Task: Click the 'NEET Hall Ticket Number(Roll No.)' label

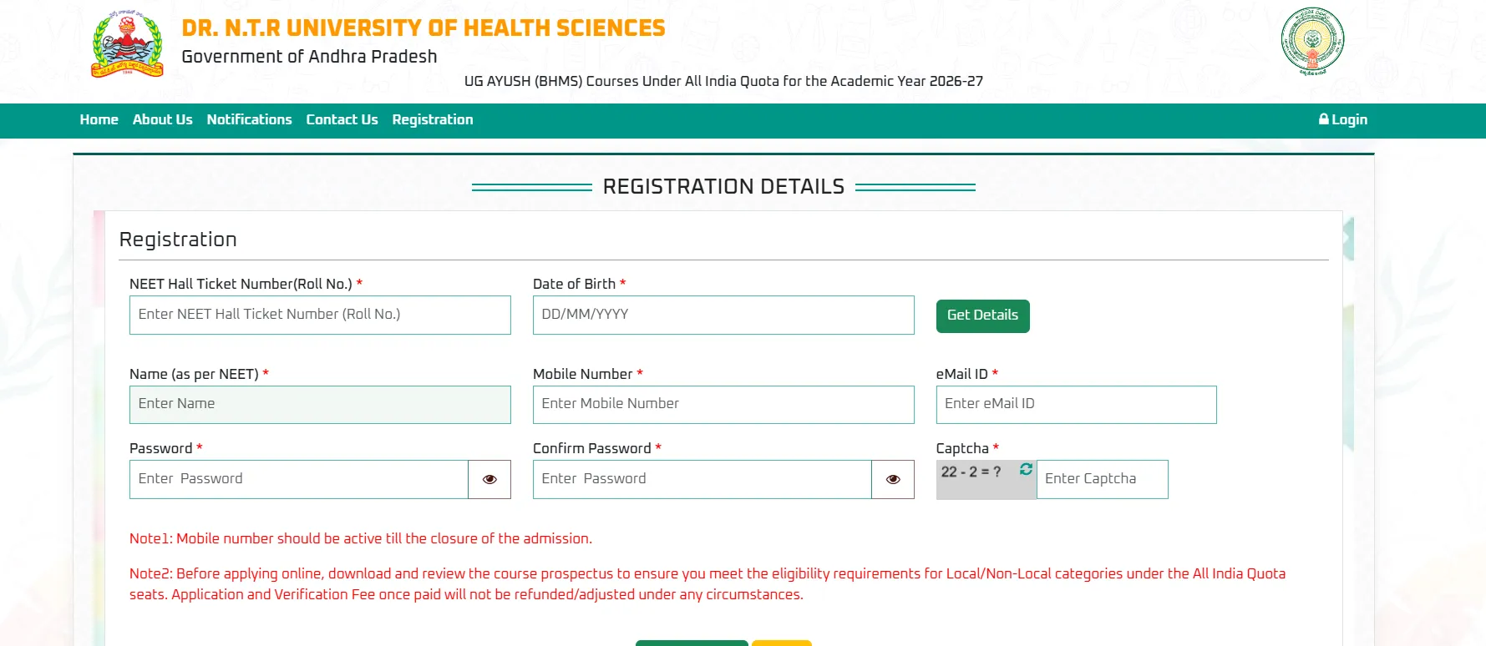Action: [x=241, y=284]
